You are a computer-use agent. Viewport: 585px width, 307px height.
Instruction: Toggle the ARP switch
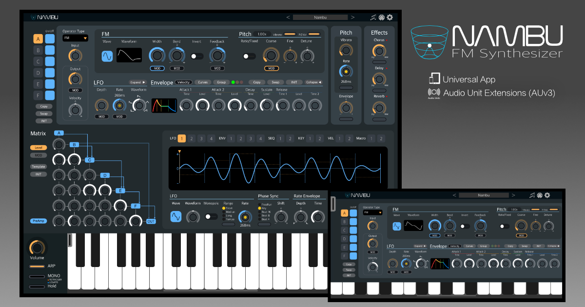tap(36, 267)
